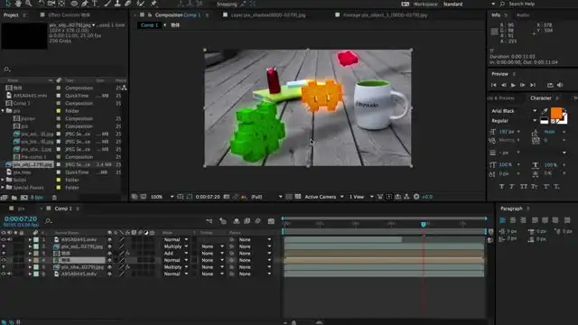Screen dimensions: 578x325
Task: Play the preview
Action: [x=513, y=85]
